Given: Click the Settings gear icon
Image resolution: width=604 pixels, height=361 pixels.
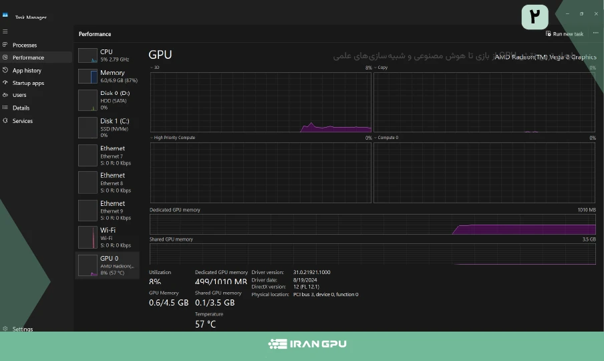Looking at the screenshot, I should [5, 329].
